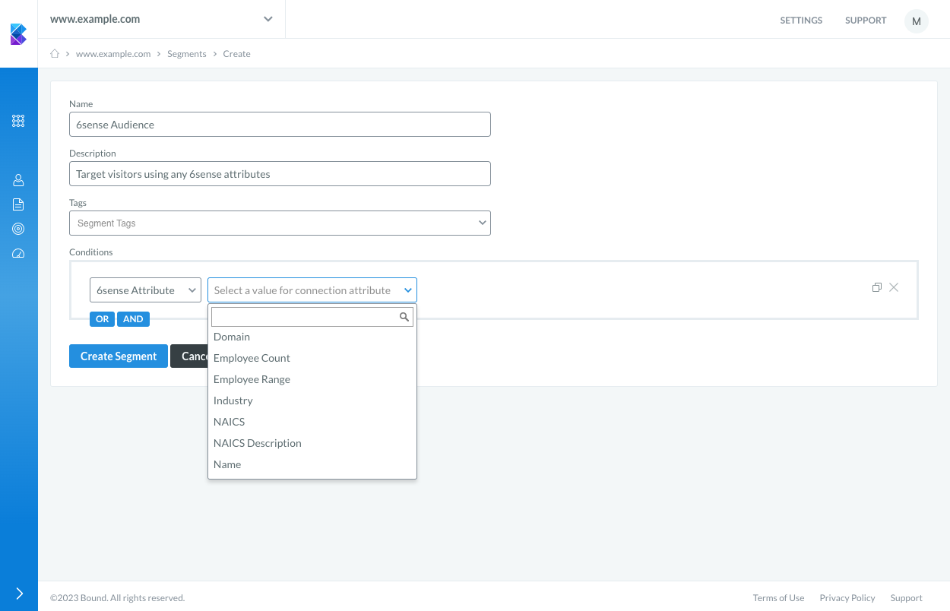Open Support footer link
The width and height of the screenshot is (950, 611).
(907, 598)
